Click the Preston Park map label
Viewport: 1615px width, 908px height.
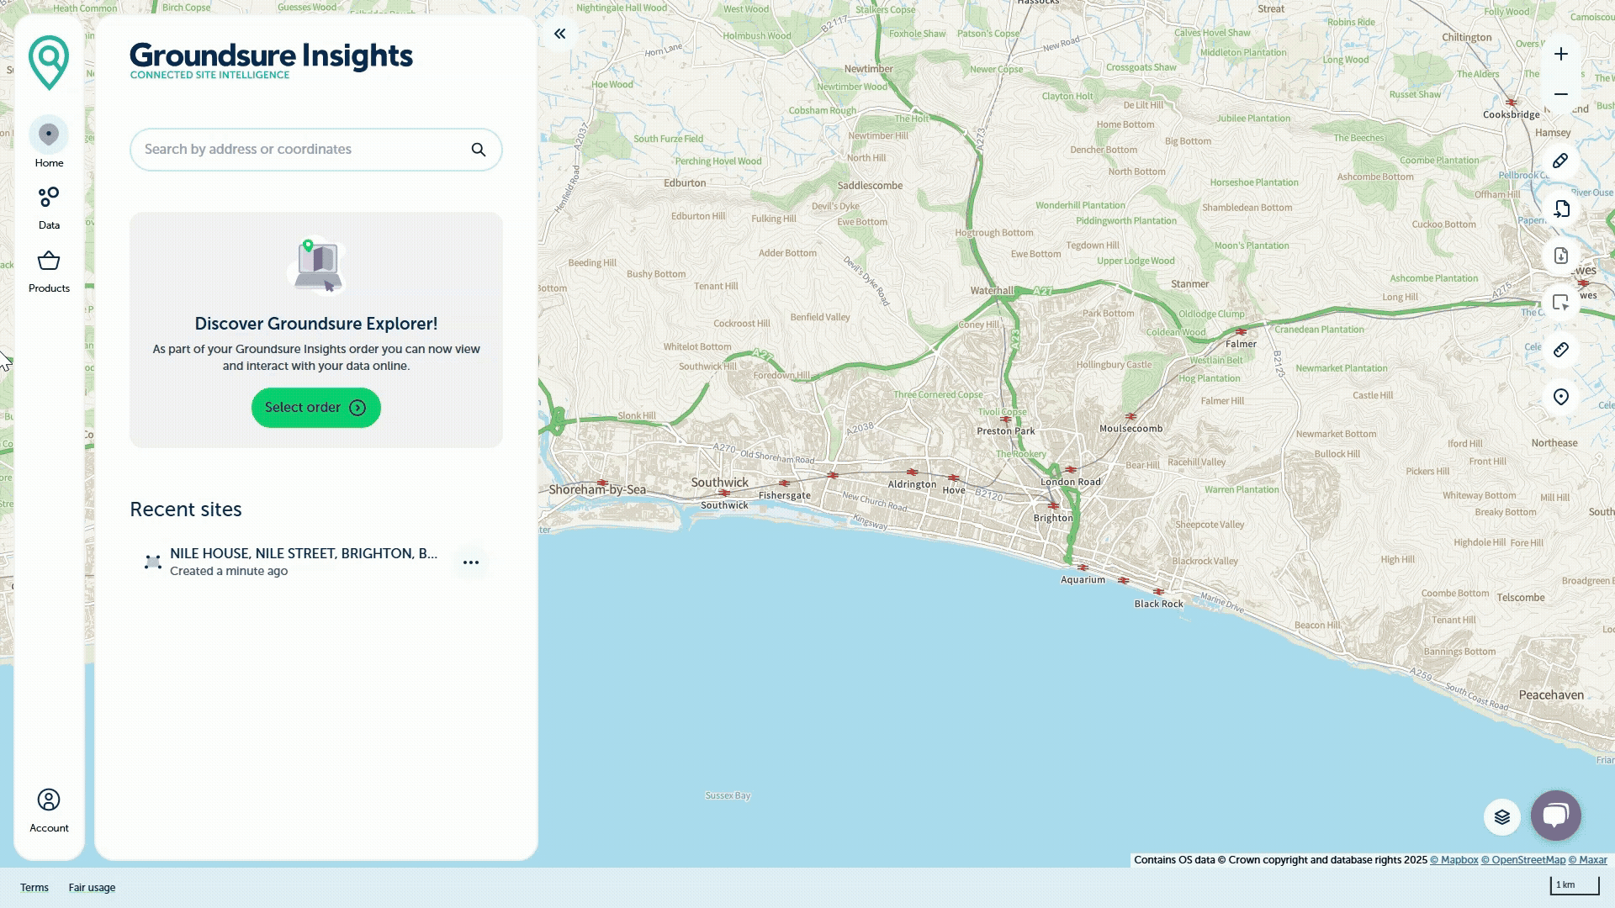click(x=1006, y=431)
